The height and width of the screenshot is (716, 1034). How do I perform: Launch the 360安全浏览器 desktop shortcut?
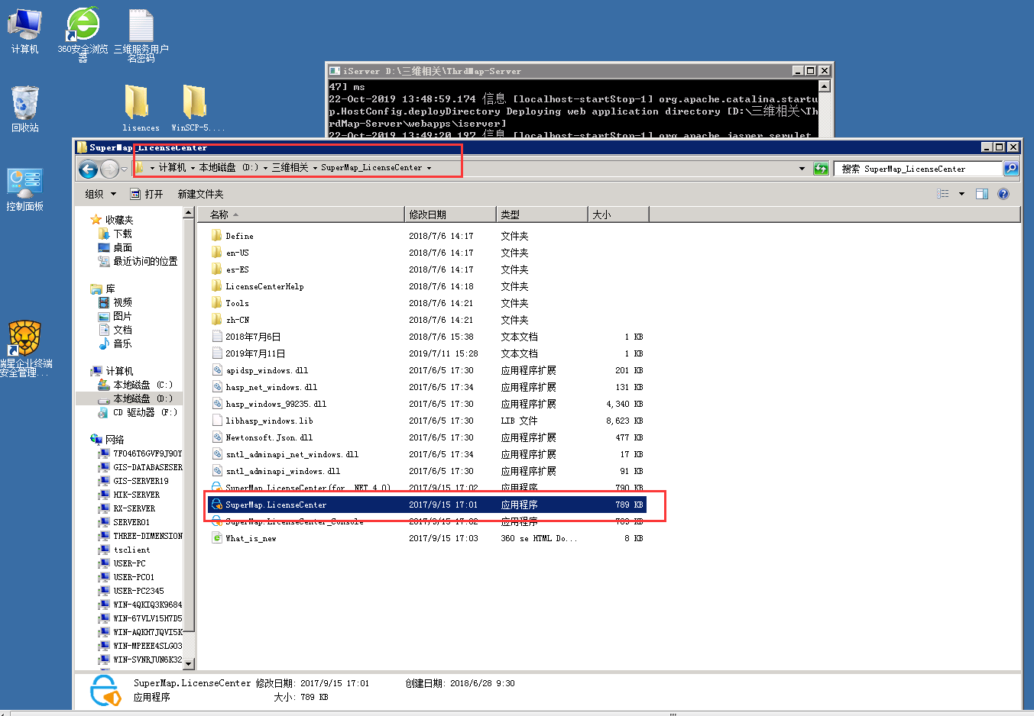coord(83,34)
